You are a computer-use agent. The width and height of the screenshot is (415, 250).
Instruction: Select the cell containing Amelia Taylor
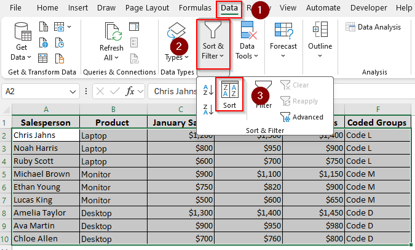[45, 213]
